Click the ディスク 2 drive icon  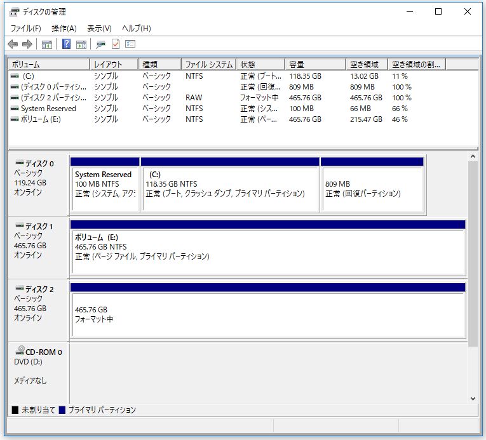20,288
